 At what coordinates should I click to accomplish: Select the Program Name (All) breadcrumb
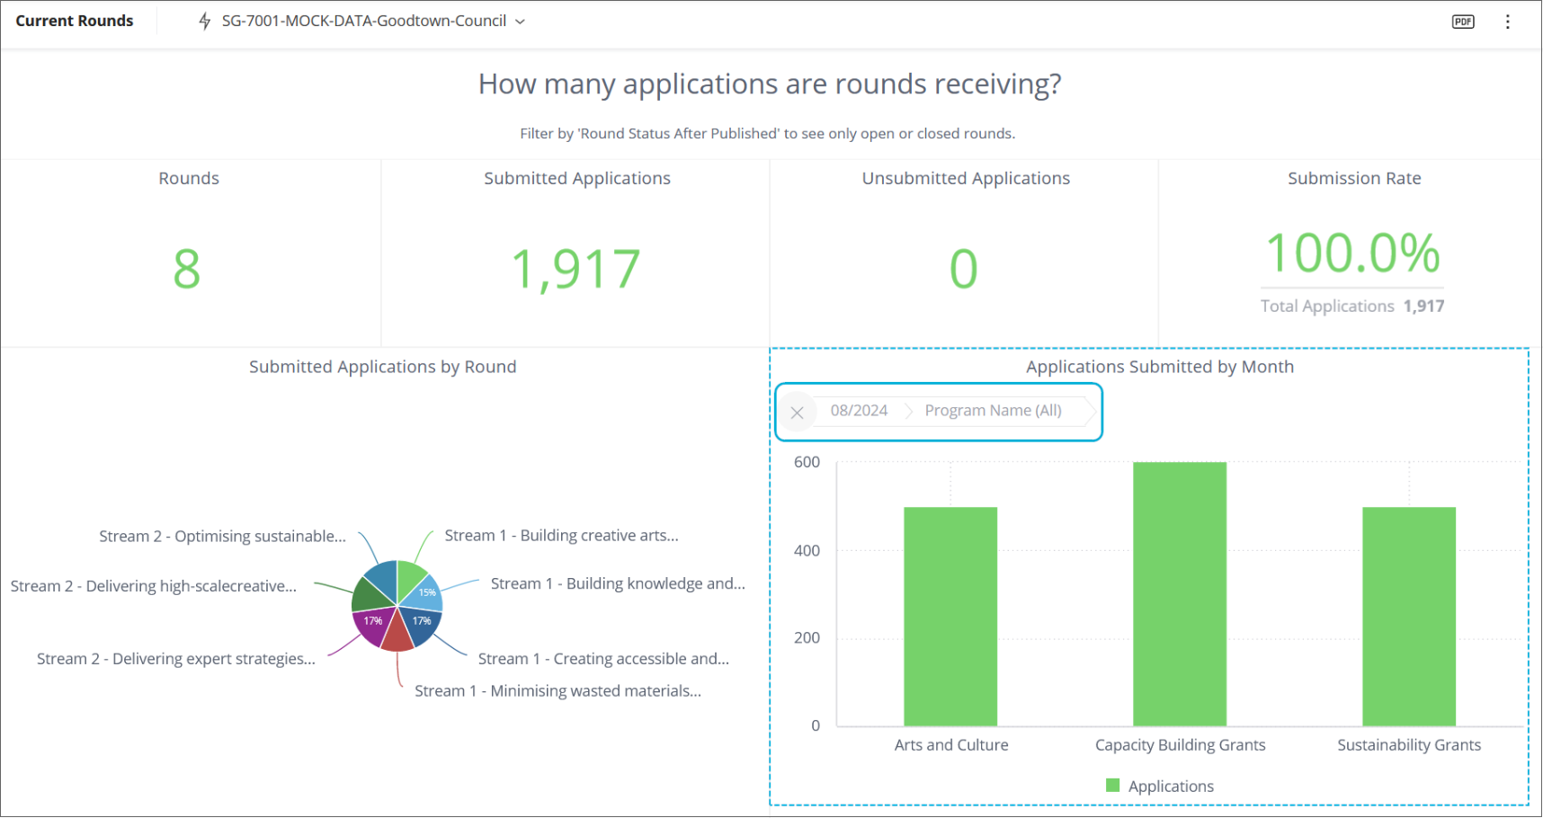(x=993, y=411)
